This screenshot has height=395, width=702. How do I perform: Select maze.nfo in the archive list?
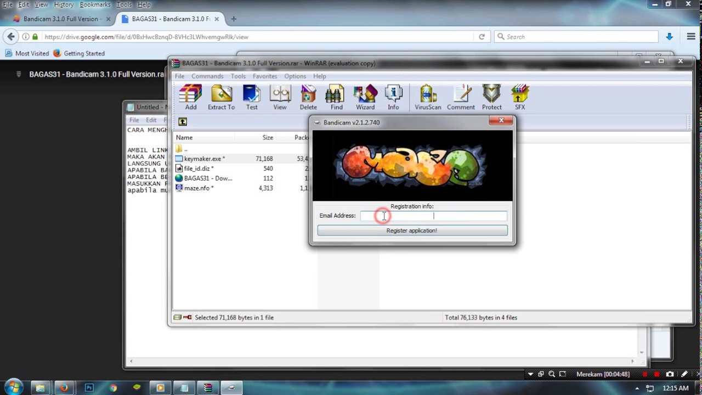point(194,188)
